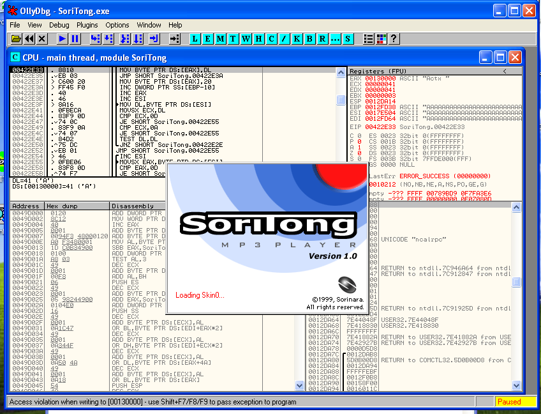Image resolution: width=541 pixels, height=414 pixels.
Task: Click the Open file folder icon
Action: click(x=16, y=38)
